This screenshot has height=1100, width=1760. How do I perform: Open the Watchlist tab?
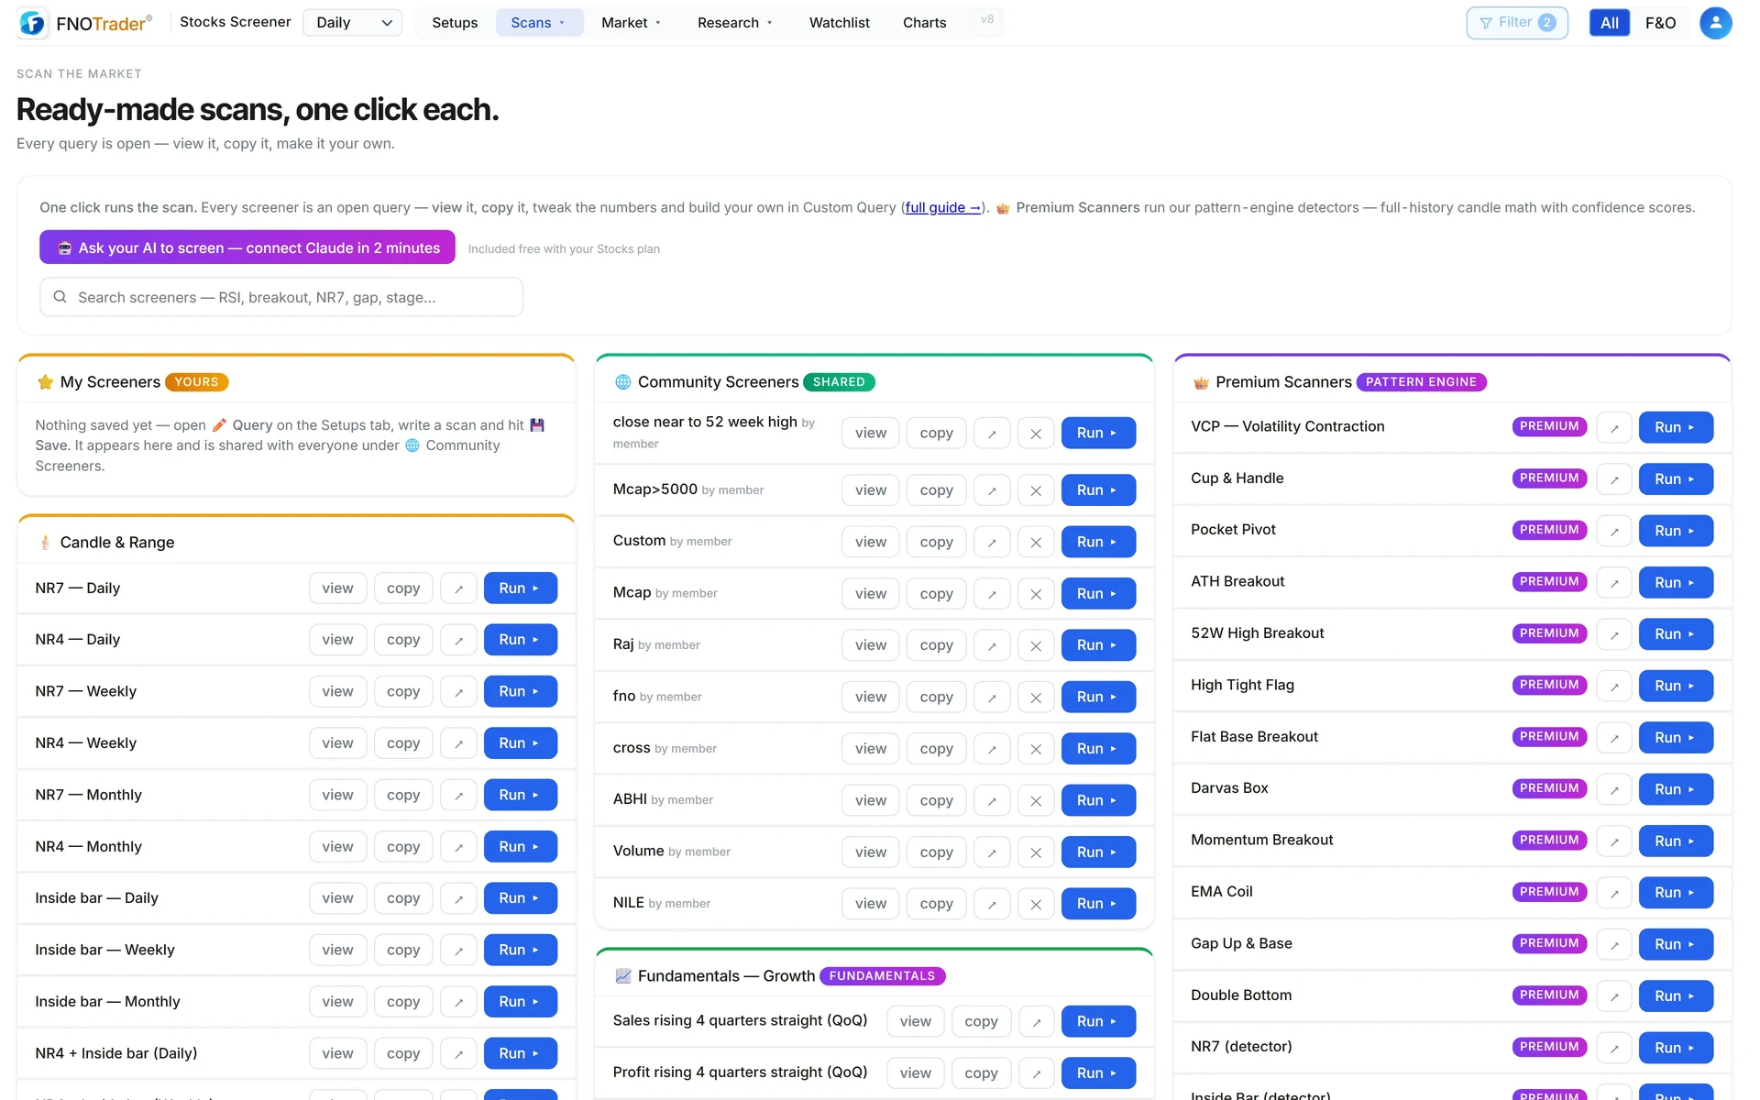839,23
